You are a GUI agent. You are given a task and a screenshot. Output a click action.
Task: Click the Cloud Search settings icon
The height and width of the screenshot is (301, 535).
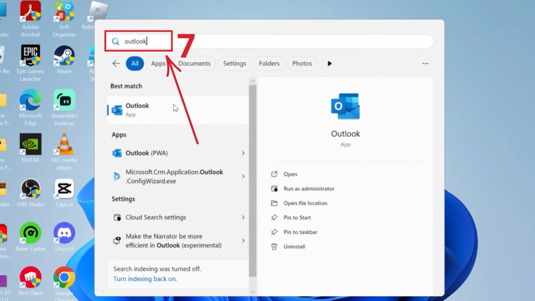point(117,218)
